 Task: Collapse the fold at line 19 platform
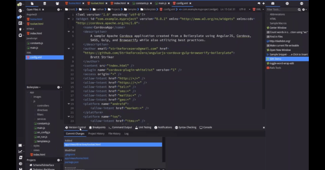(x=69, y=104)
